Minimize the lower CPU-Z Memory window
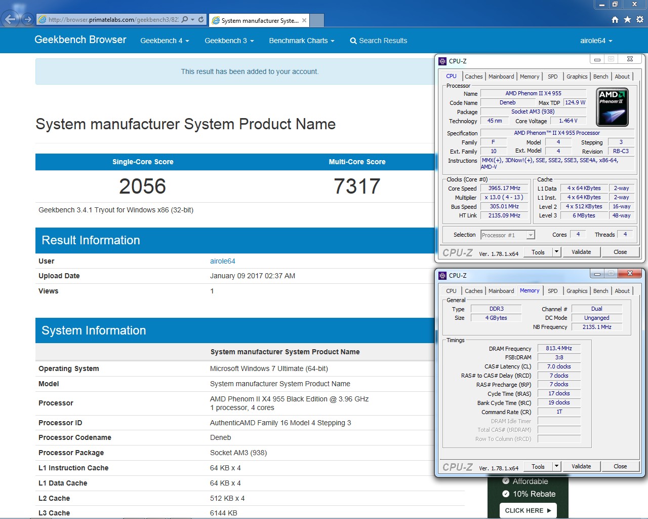The width and height of the screenshot is (648, 519). pyautogui.click(x=597, y=274)
